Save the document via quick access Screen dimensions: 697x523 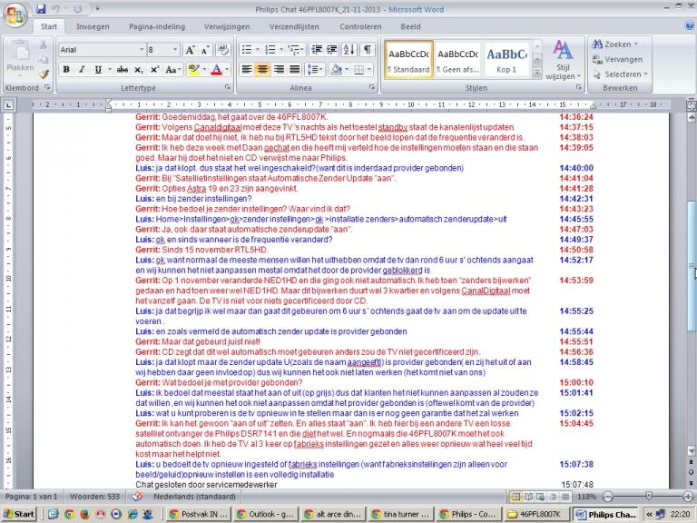[41, 8]
